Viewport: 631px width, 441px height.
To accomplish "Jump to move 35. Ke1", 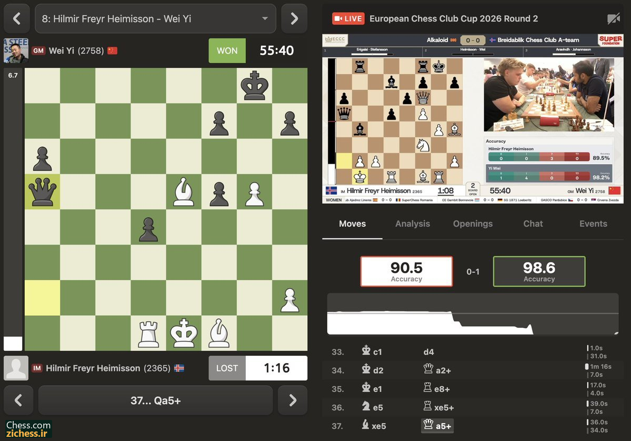I will pyautogui.click(x=372, y=389).
